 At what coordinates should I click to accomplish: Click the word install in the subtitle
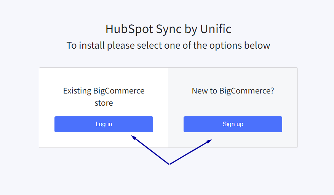(92, 45)
